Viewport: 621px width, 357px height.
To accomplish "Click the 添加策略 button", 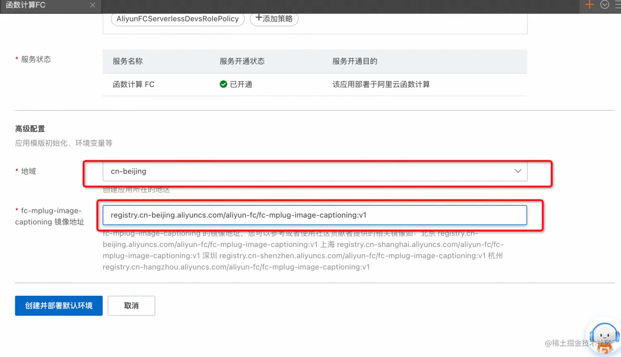I will point(274,19).
